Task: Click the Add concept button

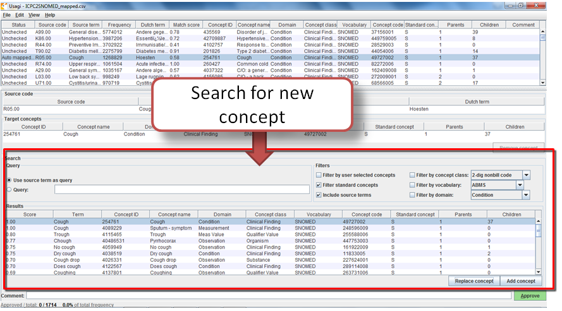Action: pos(521,281)
